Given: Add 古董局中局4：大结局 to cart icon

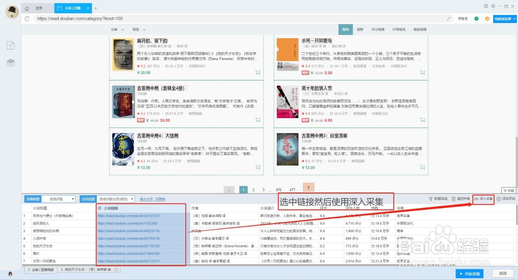Looking at the screenshot, I should click(258, 167).
